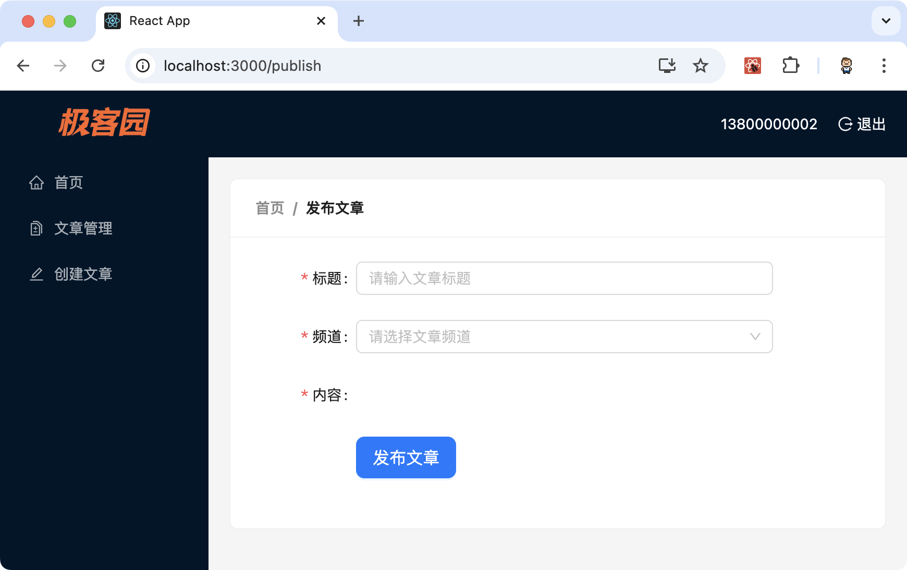Screen dimensions: 907x570
Task: View site information icon next to URL
Action: tap(143, 66)
